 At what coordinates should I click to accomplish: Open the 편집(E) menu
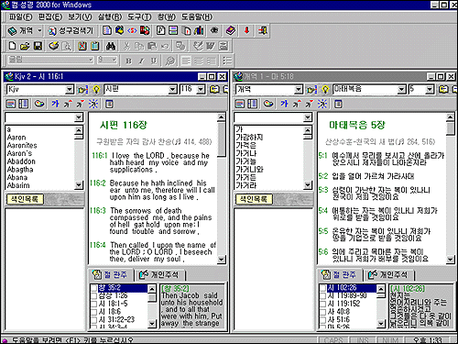click(50, 17)
